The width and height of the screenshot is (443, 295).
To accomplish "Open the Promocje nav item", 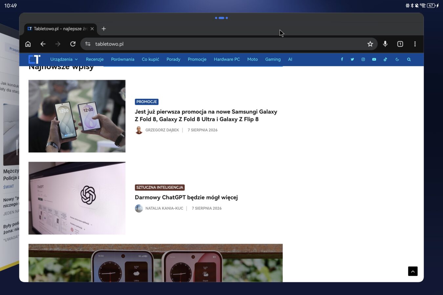I will tap(197, 59).
